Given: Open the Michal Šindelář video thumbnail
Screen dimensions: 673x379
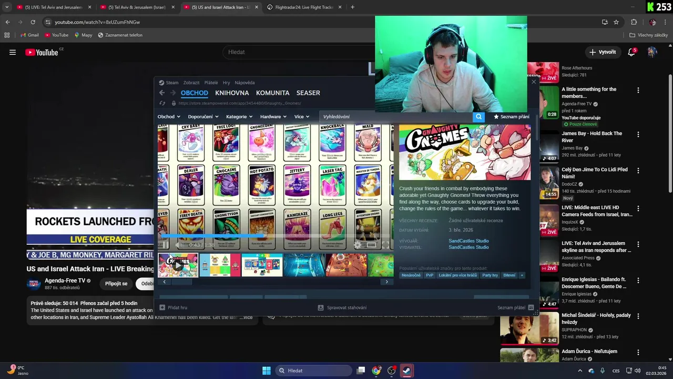Looking at the screenshot, I should click(529, 328).
